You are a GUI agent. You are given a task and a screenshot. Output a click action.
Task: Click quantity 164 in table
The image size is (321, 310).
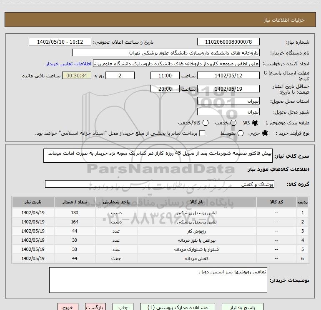pyautogui.click(x=75, y=222)
